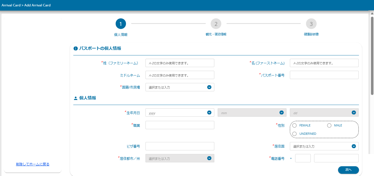Click the 職業 input field
The height and width of the screenshot is (176, 374).
point(180,125)
